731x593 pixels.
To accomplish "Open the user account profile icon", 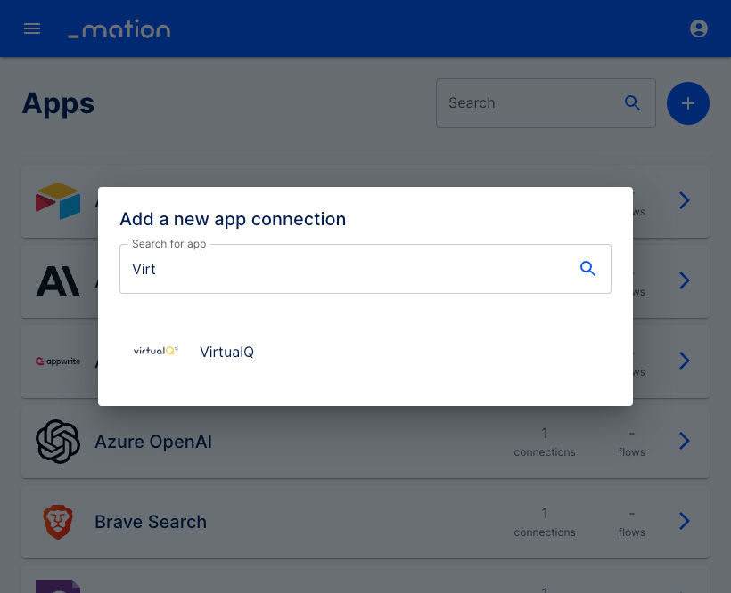I will point(698,28).
